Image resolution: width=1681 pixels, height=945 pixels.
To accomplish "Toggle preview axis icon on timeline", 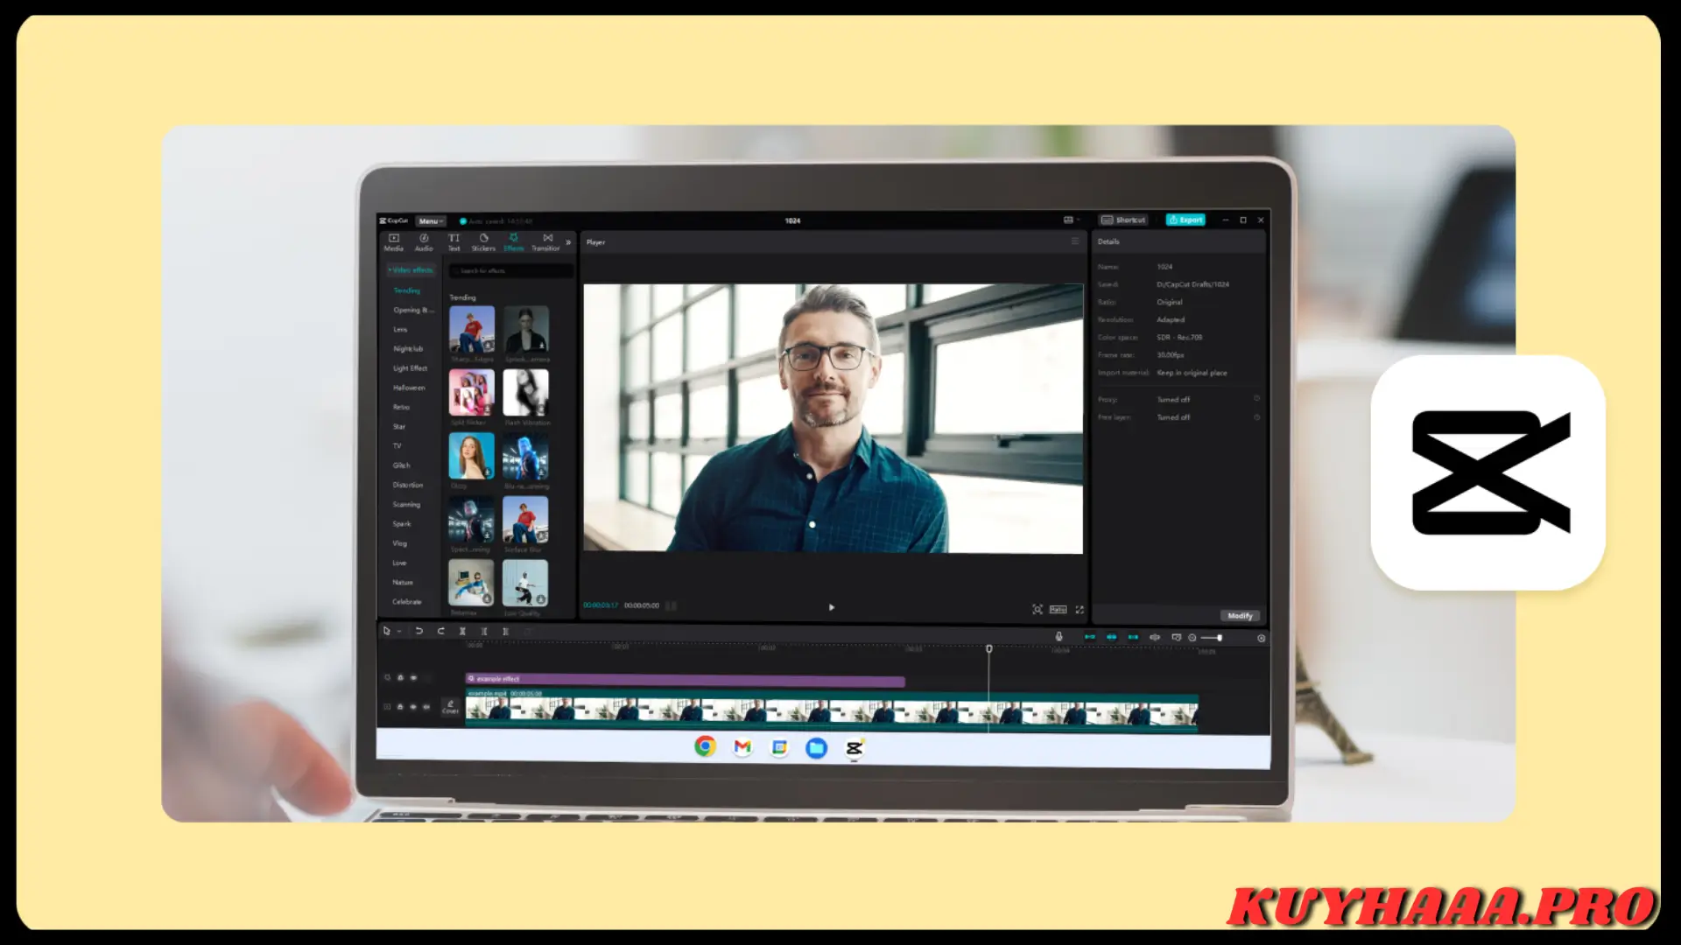I will pyautogui.click(x=1155, y=638).
